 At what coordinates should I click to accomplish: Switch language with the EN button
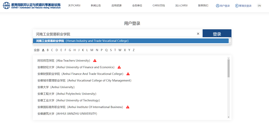tap(259, 6)
